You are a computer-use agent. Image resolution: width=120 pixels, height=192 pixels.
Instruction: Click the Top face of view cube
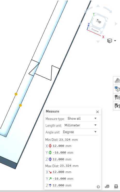[x=99, y=22]
